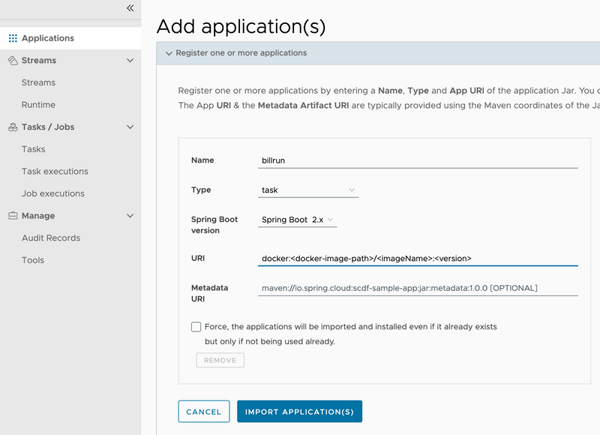The image size is (600, 435).
Task: Open the Spring Boot version dropdown
Action: pyautogui.click(x=297, y=220)
